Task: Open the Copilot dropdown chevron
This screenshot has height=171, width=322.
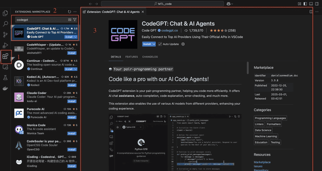Action: click(232, 4)
